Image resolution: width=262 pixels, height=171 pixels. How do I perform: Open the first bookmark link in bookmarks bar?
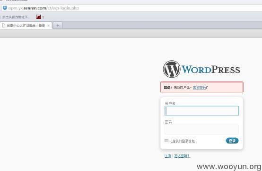point(16,17)
